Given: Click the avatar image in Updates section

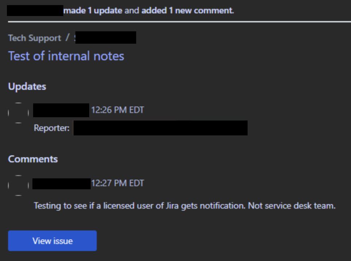Looking at the screenshot, I should [18, 113].
